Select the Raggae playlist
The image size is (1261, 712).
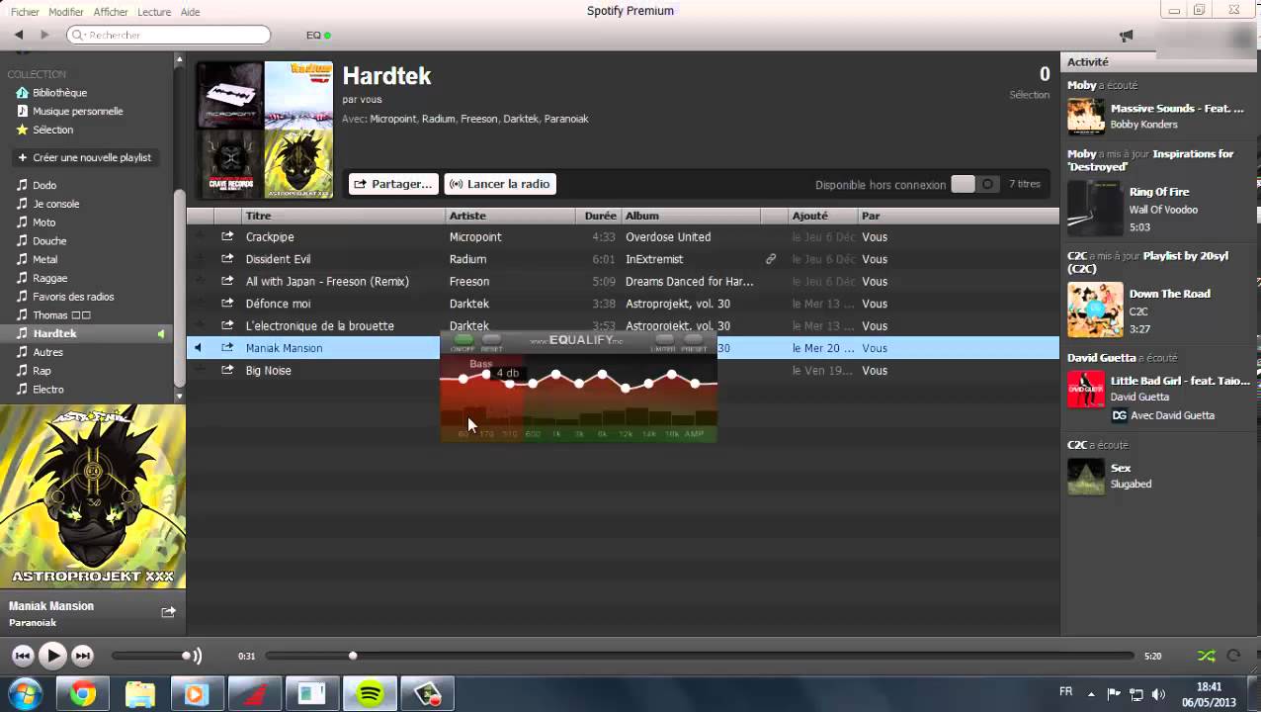point(50,278)
